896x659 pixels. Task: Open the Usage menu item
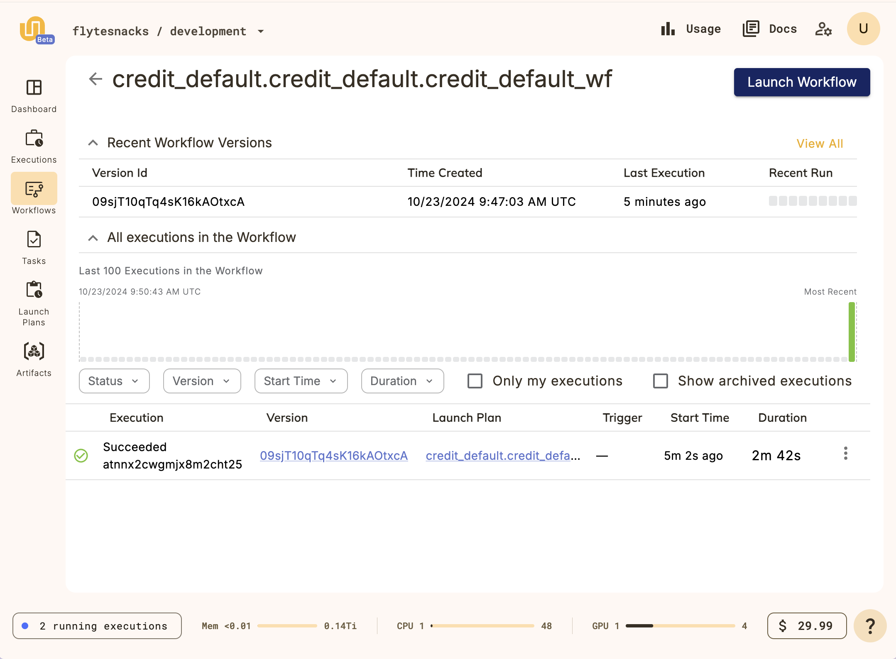pos(691,29)
